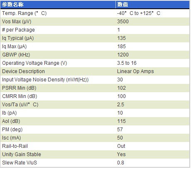Select the '# per Package' value 1
The width and height of the screenshot is (191, 169).
(x=118, y=30)
